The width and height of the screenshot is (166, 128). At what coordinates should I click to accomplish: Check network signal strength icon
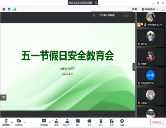pyautogui.click(x=14, y=9)
